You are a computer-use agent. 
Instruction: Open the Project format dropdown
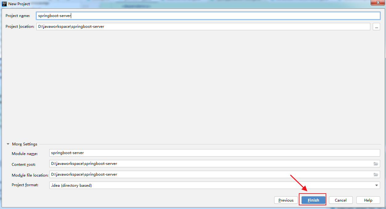(x=215, y=185)
